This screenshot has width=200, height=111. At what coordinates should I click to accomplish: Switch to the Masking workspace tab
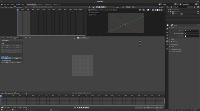click(40, 4)
